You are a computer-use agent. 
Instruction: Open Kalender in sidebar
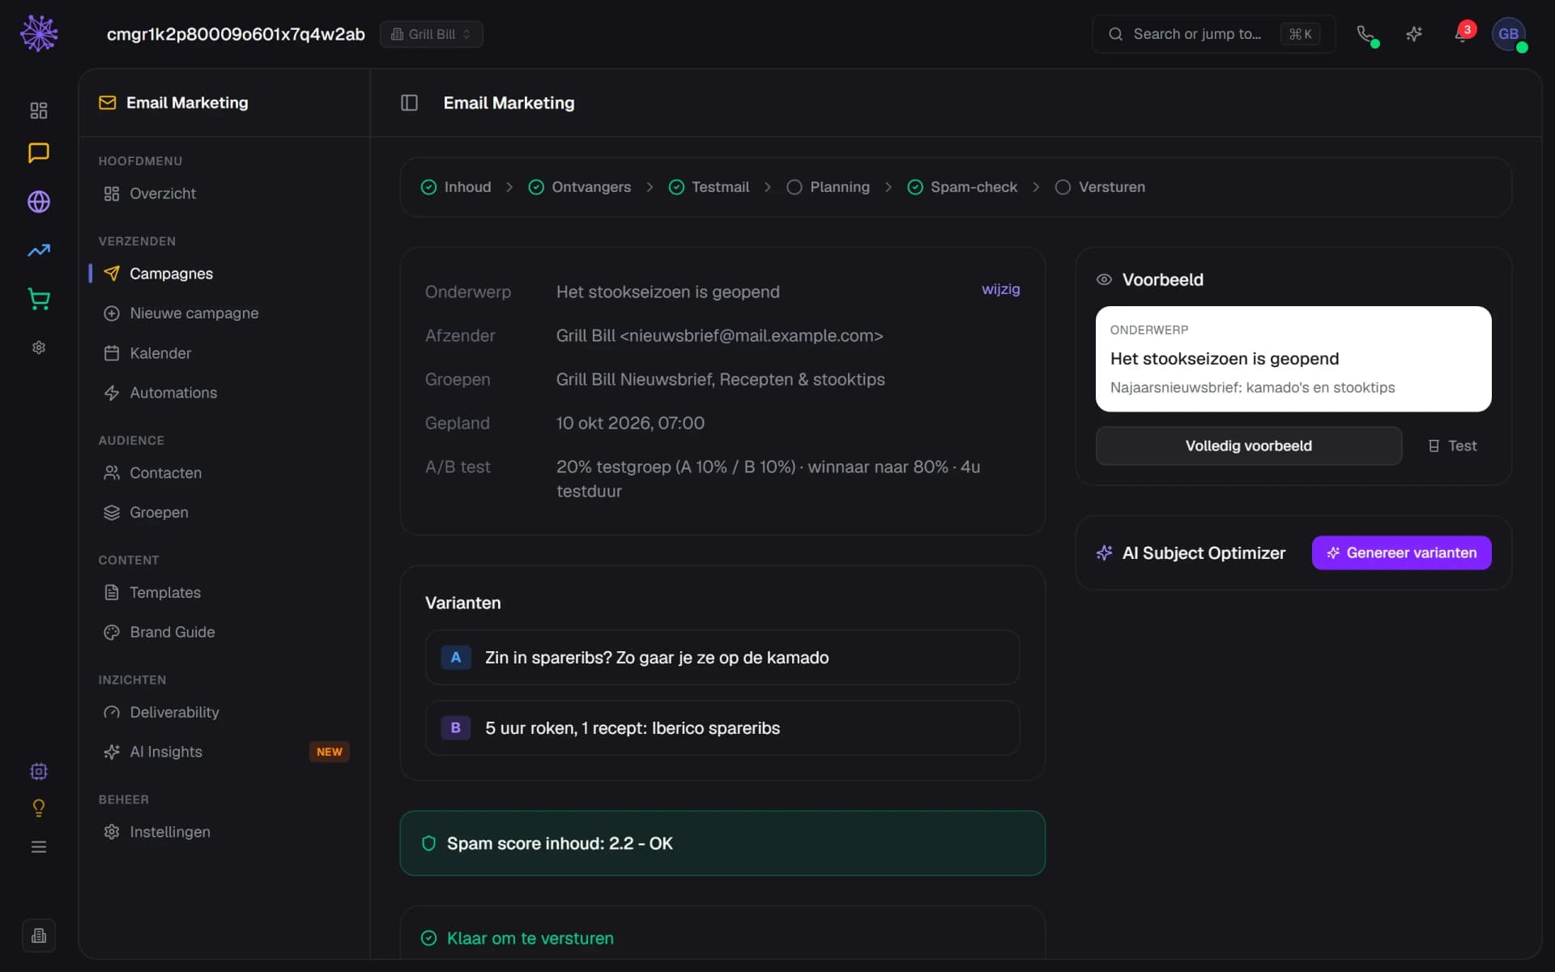[x=224, y=353]
